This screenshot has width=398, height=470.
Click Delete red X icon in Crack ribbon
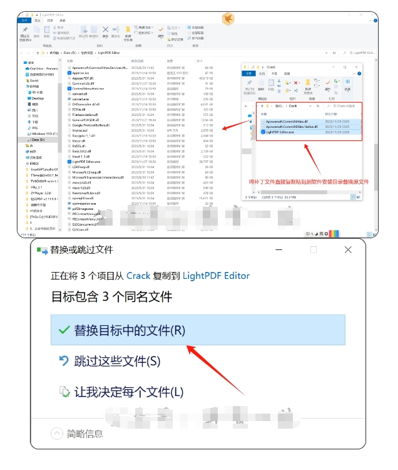pos(295,83)
